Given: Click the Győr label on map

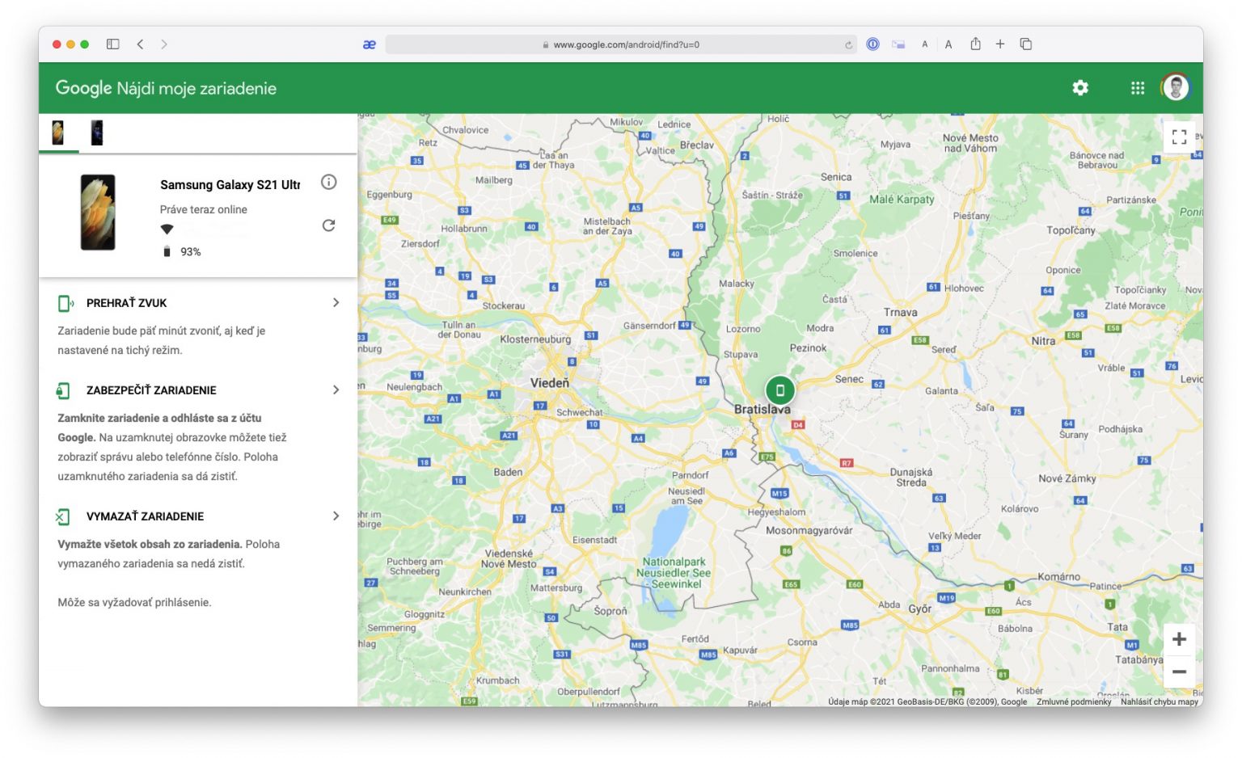Looking at the screenshot, I should pyautogui.click(x=920, y=609).
